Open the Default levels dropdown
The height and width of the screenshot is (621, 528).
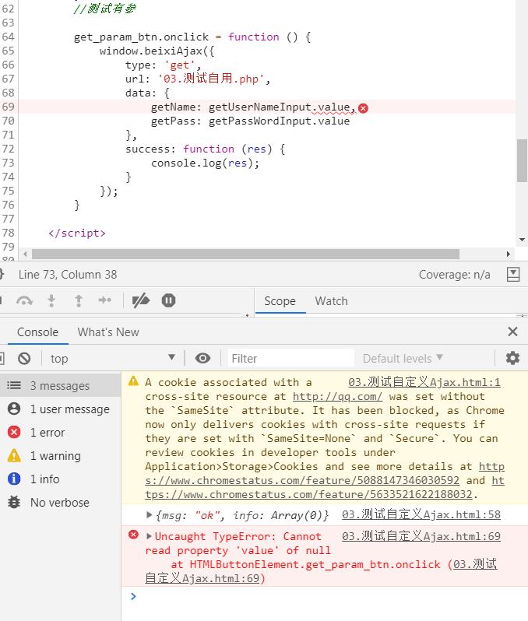(x=403, y=359)
